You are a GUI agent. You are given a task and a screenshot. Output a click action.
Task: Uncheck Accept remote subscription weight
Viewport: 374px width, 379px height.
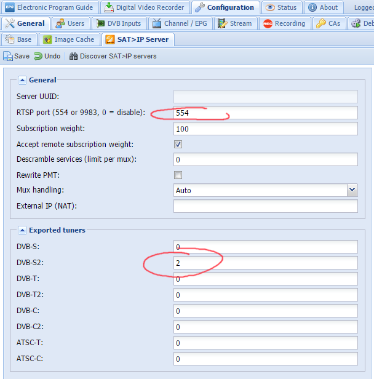pos(178,145)
